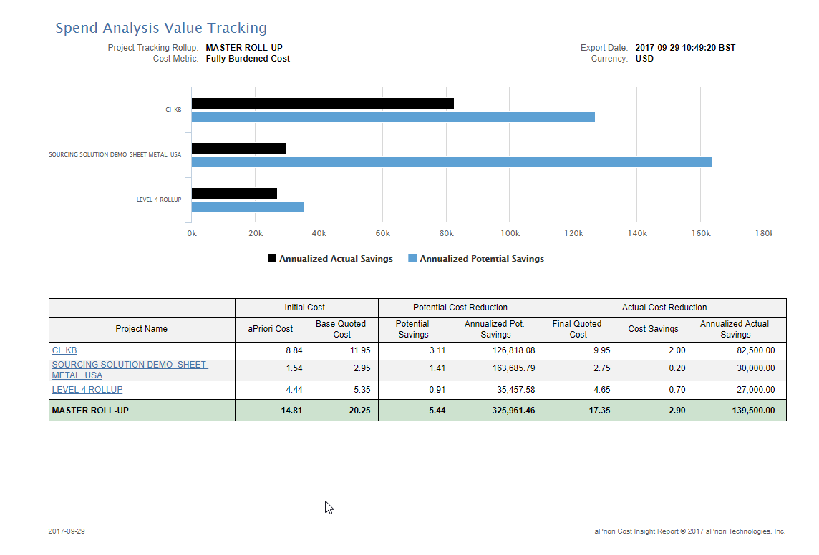Select LEVEL 4 ROLLUP black bar

[234, 194]
